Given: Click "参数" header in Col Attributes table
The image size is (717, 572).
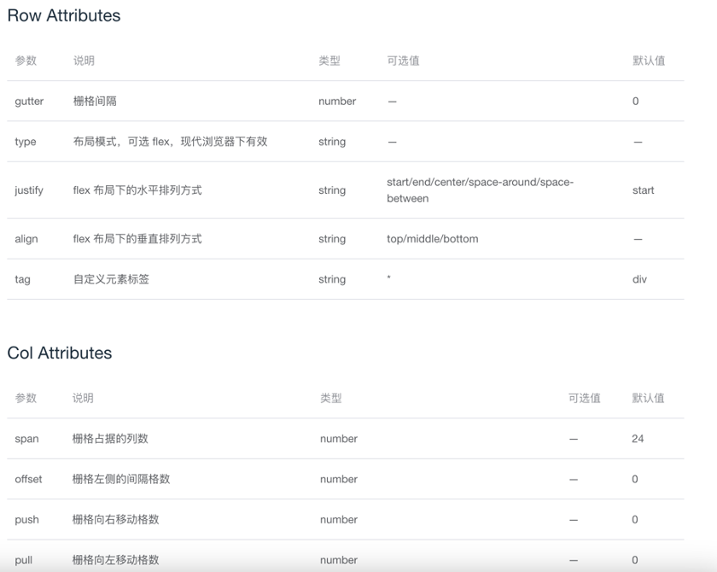Looking at the screenshot, I should click(26, 398).
